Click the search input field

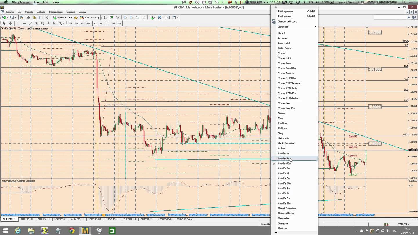click(x=390, y=17)
